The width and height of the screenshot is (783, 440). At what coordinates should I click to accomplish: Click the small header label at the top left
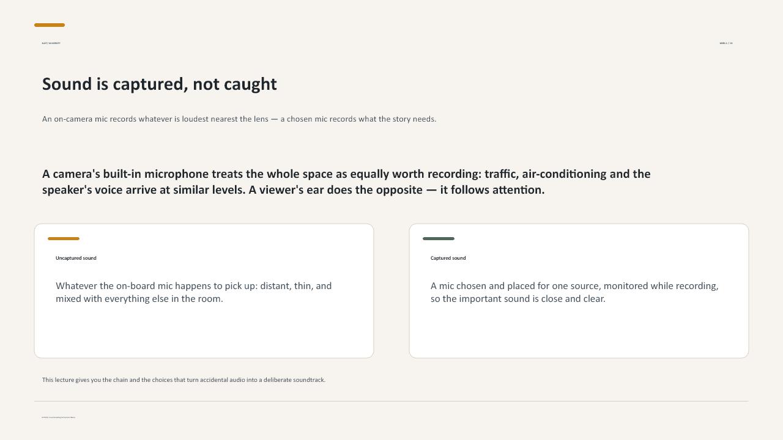(x=51, y=43)
